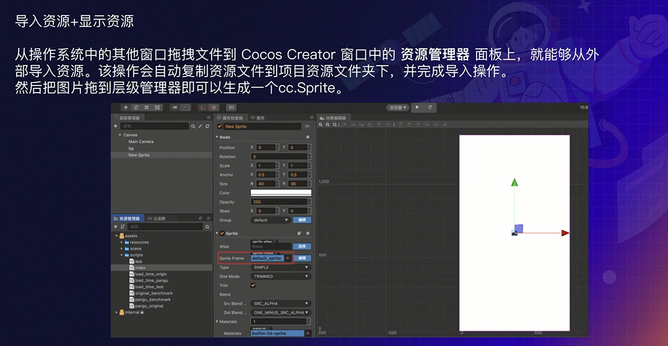Open the 浏览器 preview platform dropdown

click(398, 108)
